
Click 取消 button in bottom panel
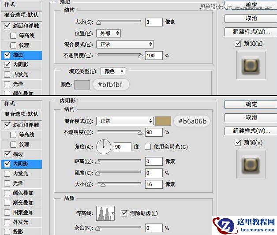251,117
